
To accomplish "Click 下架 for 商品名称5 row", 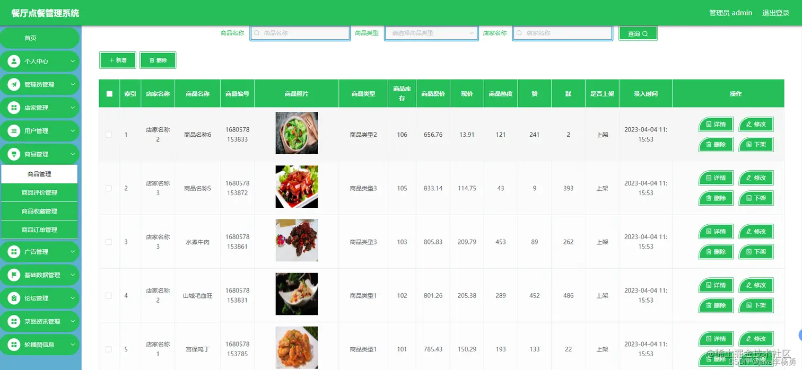I will click(756, 198).
